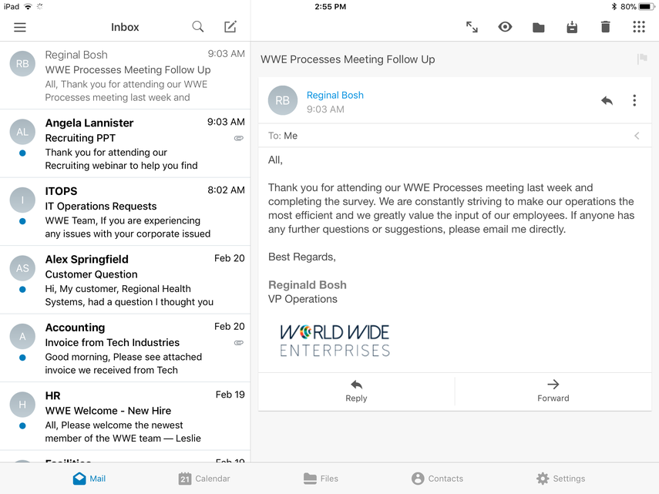
Task: Move message using the folder icon
Action: click(x=539, y=27)
